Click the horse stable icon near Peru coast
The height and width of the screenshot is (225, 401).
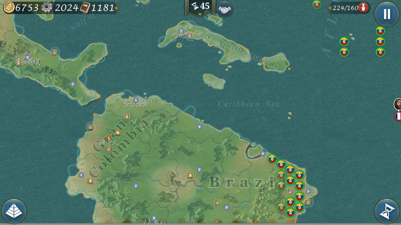click(x=90, y=180)
